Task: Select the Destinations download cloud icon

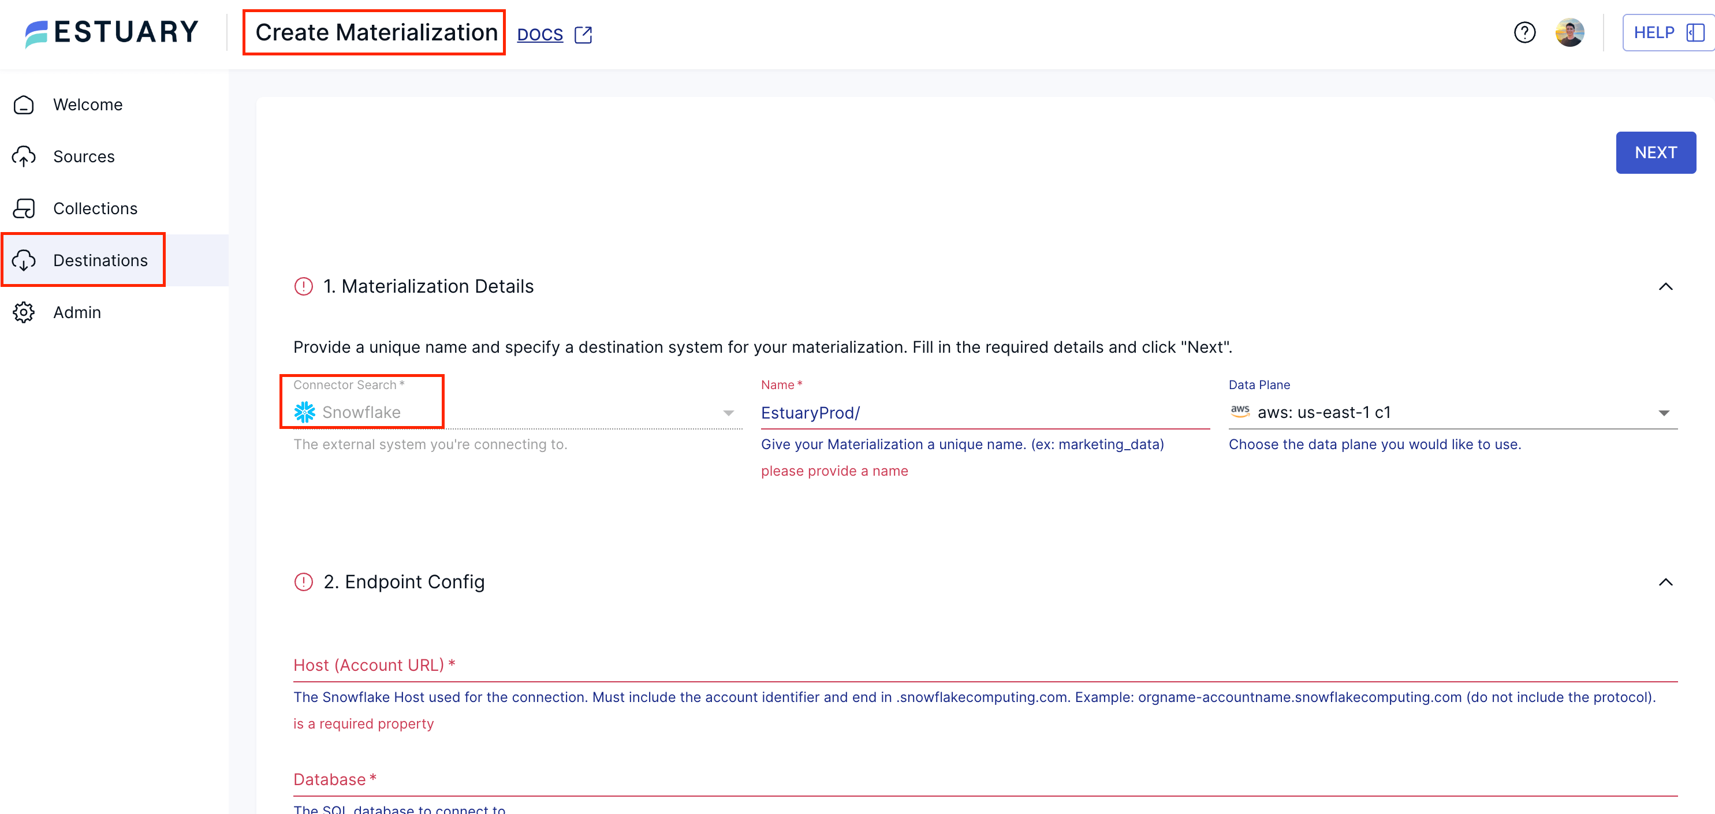Action: coord(24,260)
